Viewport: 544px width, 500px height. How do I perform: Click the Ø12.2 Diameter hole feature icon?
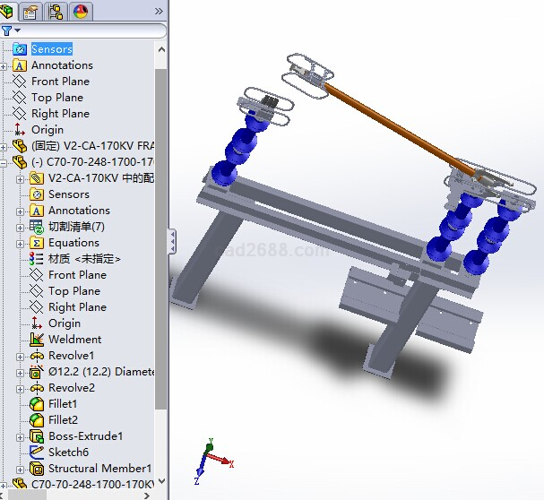[x=37, y=372]
